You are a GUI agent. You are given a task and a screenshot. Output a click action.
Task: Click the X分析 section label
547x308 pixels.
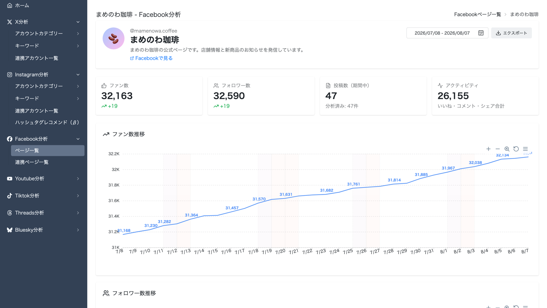[22, 22]
